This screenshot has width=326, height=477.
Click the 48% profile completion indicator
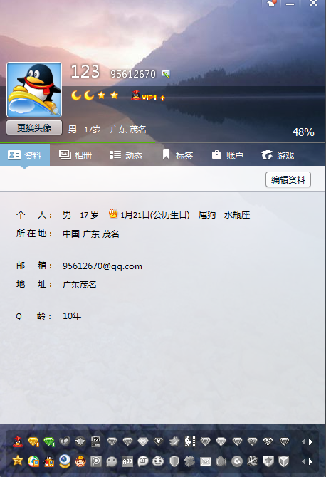(303, 132)
